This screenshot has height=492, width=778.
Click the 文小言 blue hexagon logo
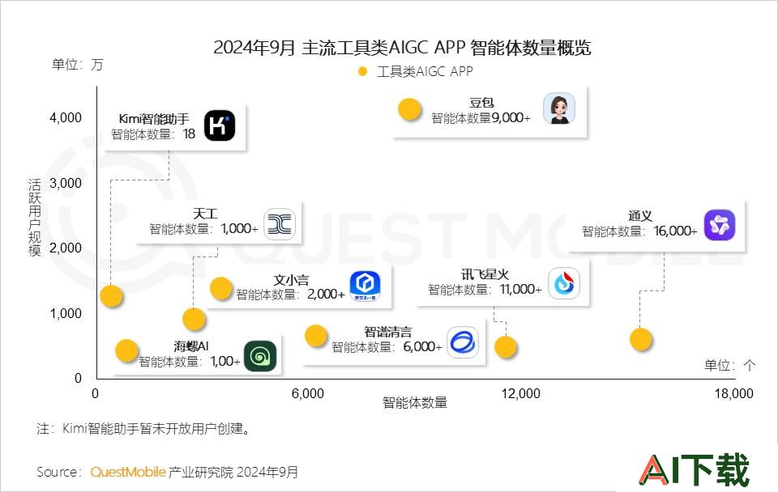click(x=365, y=286)
